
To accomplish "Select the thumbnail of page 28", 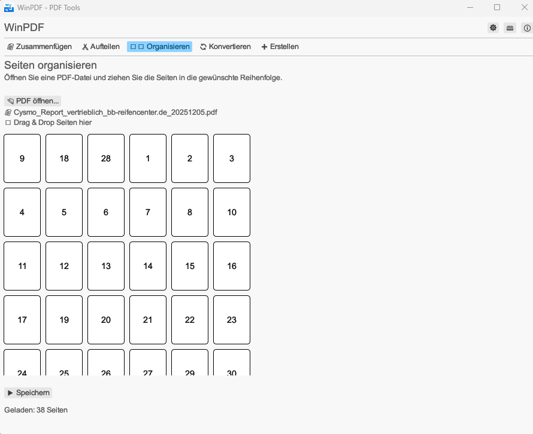I will click(106, 158).
